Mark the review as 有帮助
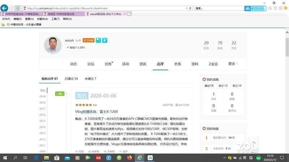Image resolution: width=289 pixels, height=162 pixels. click(94, 152)
